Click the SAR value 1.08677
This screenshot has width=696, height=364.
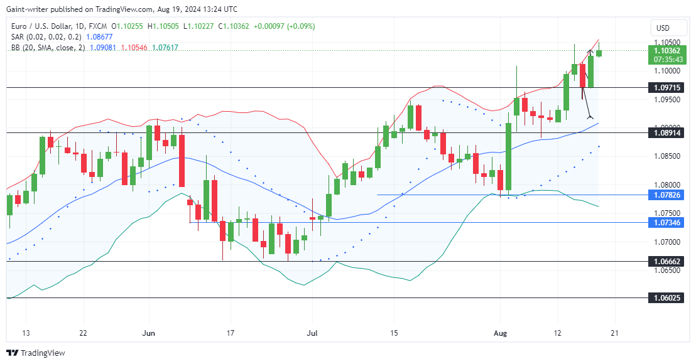pyautogui.click(x=99, y=37)
